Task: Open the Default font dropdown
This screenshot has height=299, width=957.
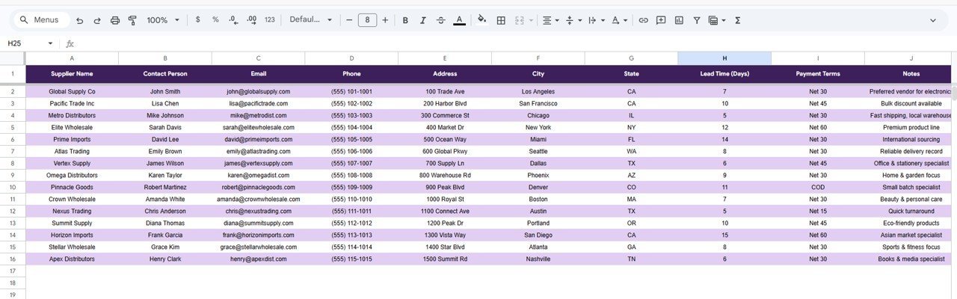Action: (x=311, y=20)
